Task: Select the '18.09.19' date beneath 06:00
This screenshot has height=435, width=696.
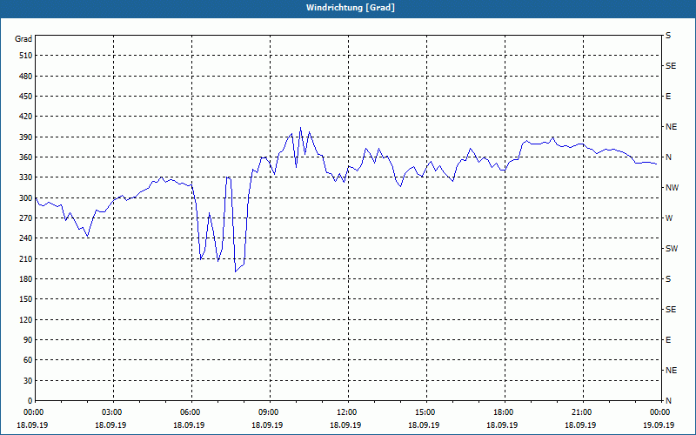Action: (189, 425)
